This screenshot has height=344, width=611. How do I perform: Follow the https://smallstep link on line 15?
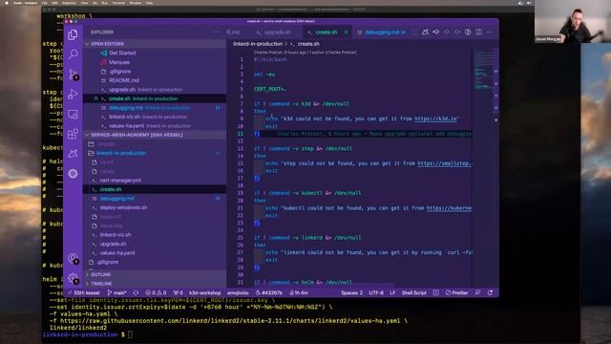(444, 163)
